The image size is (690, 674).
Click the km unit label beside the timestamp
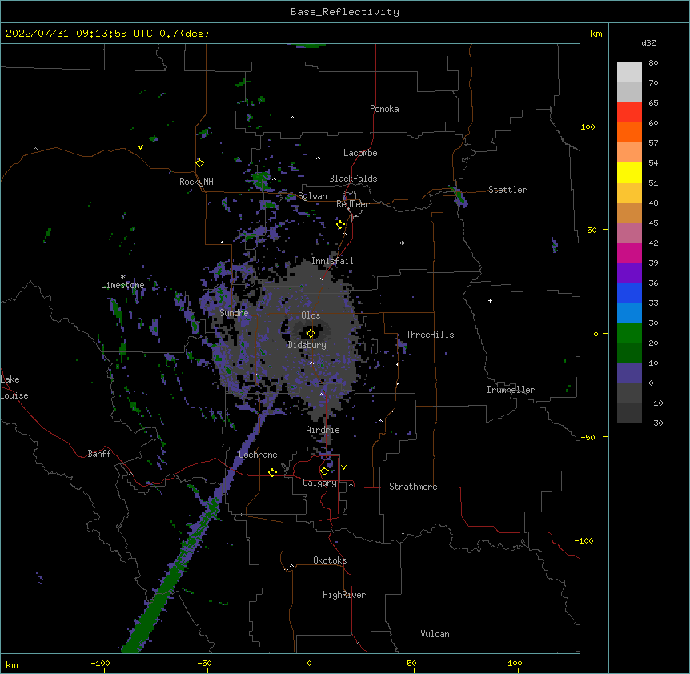tap(596, 34)
